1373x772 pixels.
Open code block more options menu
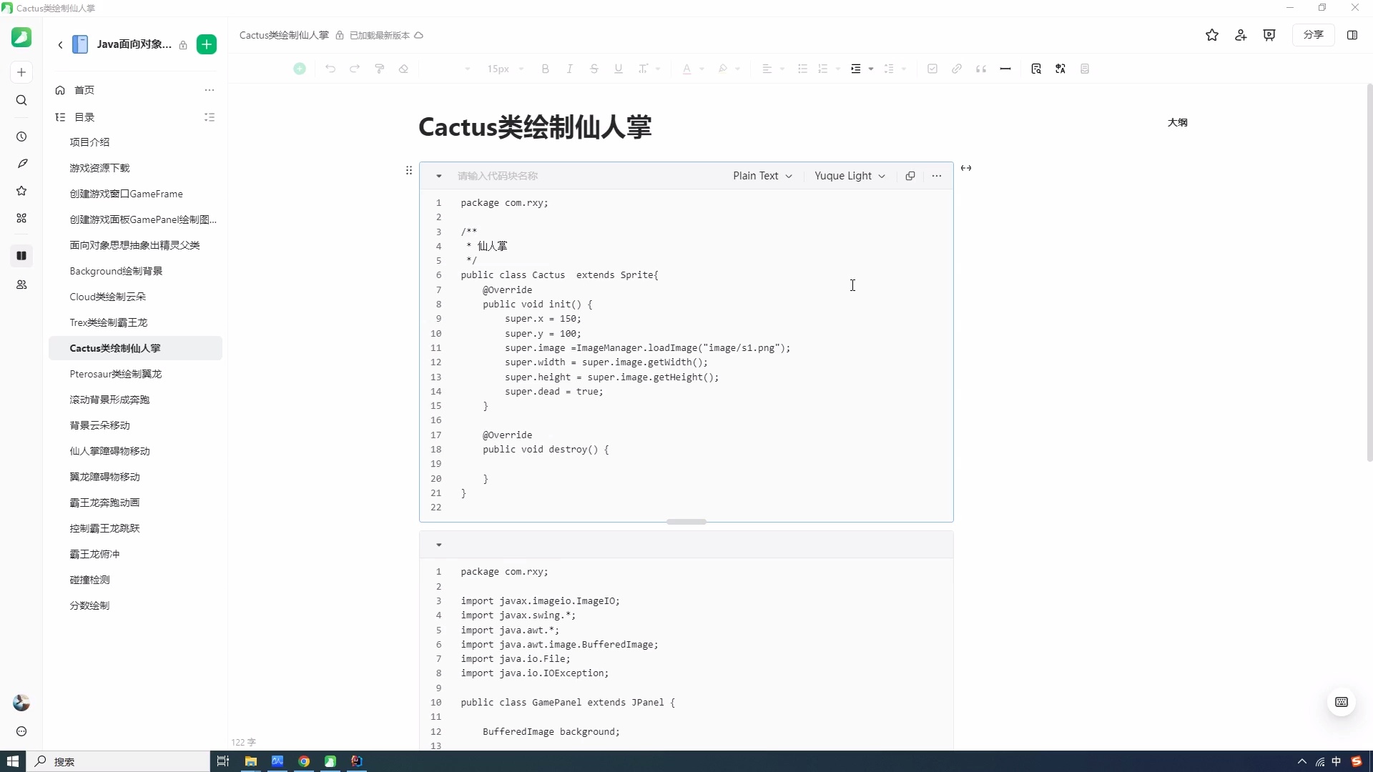pyautogui.click(x=937, y=176)
